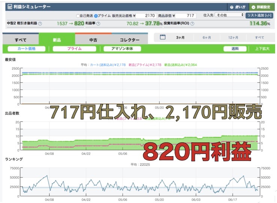Click help icon next to 利益率
Viewport: 277px width, 203px height.
point(98,24)
